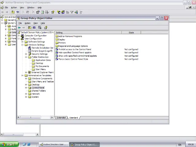This screenshot has width=196, height=147.
Task: Open the Display folder in the settings list
Action: 62,40
